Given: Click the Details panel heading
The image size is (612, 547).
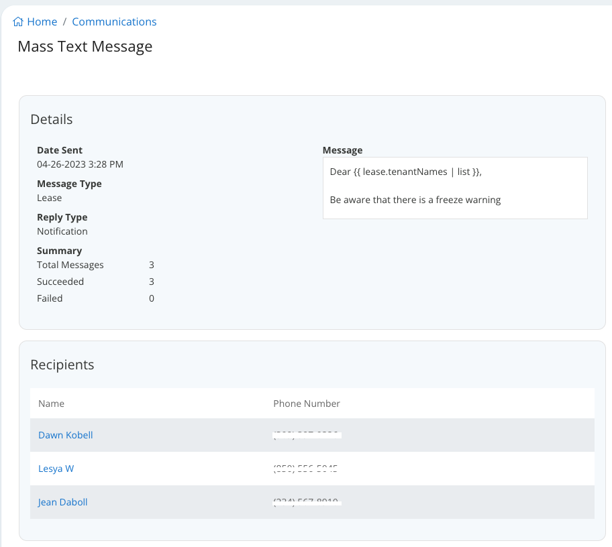Looking at the screenshot, I should [52, 119].
